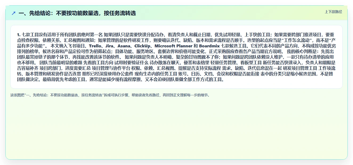Click the 上下游路径 label
Image resolution: width=353 pixels, height=165 pixels.
[333, 12]
